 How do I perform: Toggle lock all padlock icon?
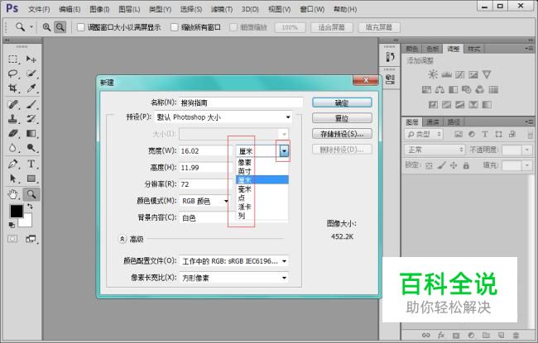coord(466,166)
